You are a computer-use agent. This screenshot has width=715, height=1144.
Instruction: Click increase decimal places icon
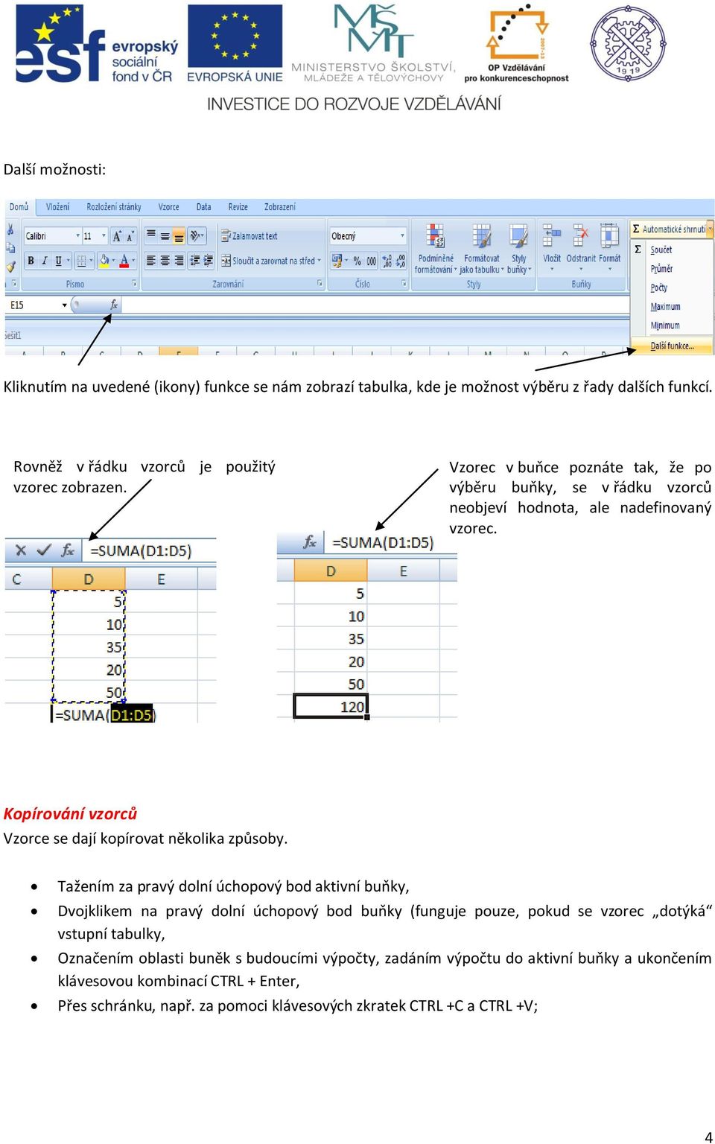click(x=387, y=261)
